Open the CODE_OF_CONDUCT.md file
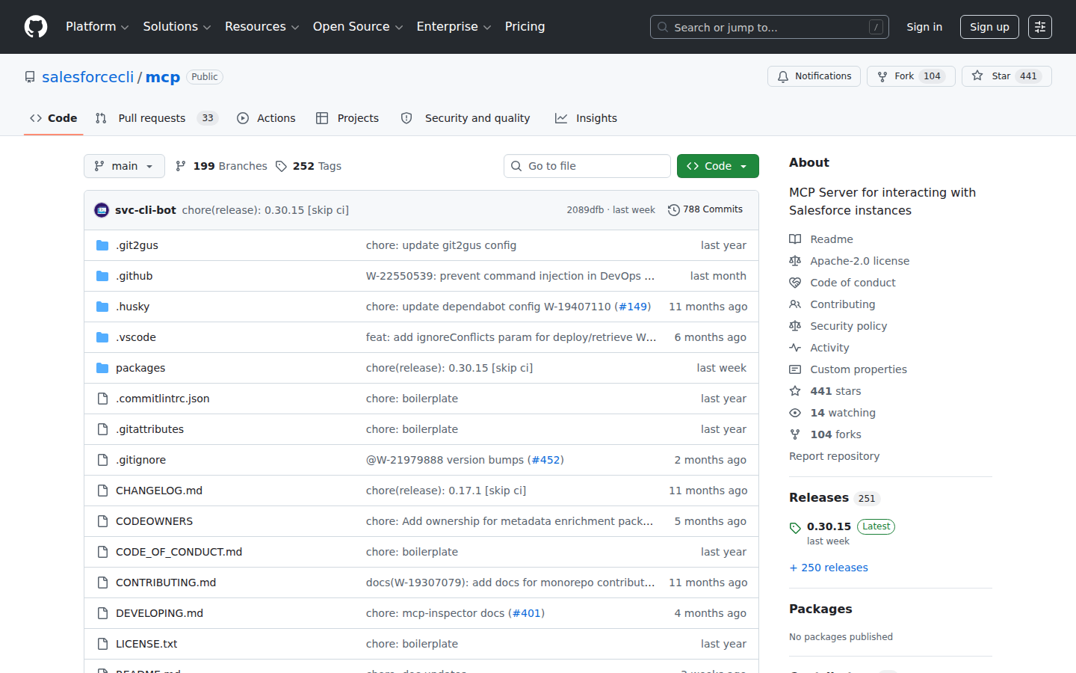 click(x=179, y=552)
